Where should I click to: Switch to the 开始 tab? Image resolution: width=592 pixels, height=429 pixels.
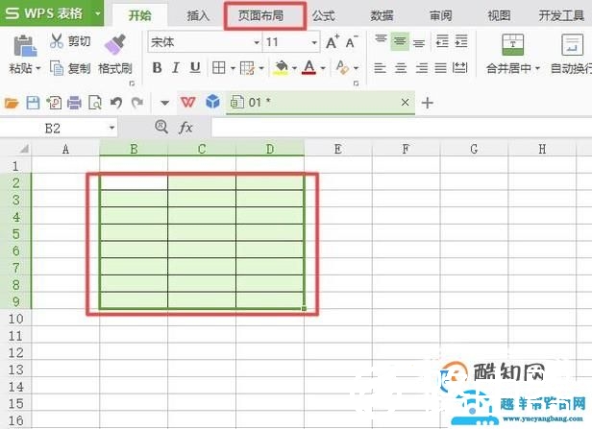pos(140,15)
